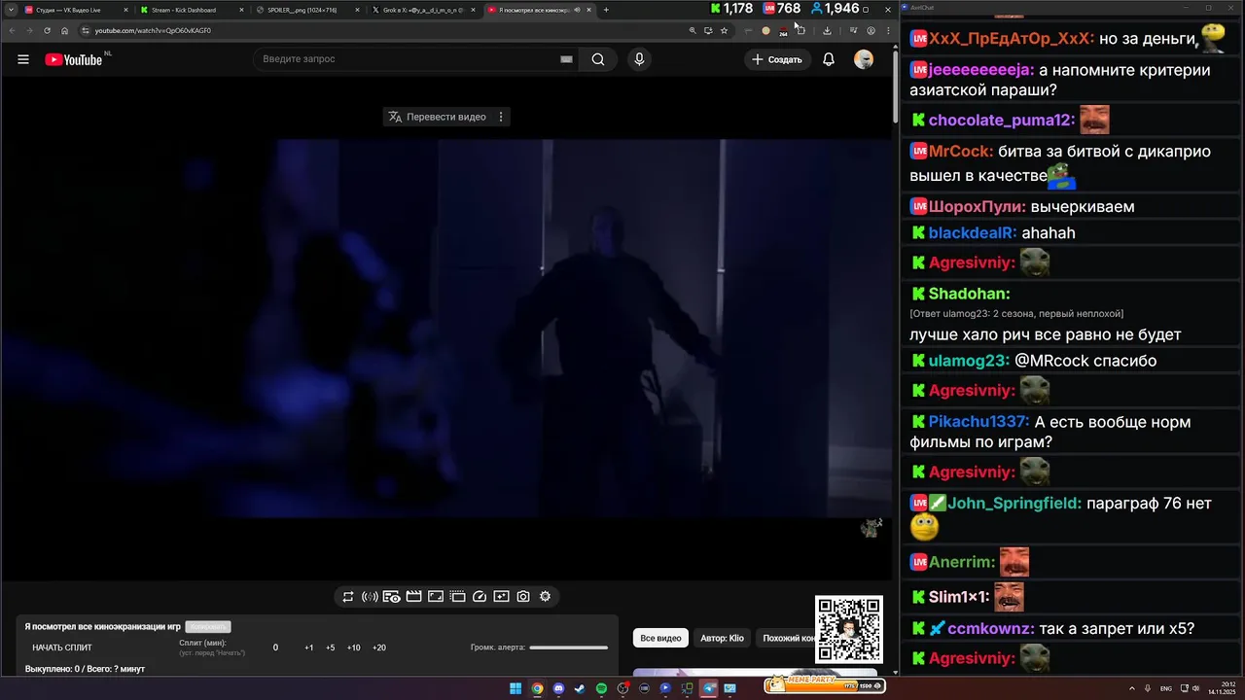Click chat username 'Pikachu1337'
This screenshot has height=700, width=1245.
978,422
